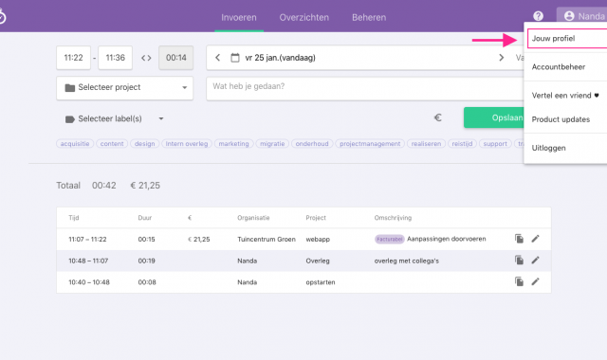Expand the Selecteer label(s) dropdown

[x=114, y=118]
